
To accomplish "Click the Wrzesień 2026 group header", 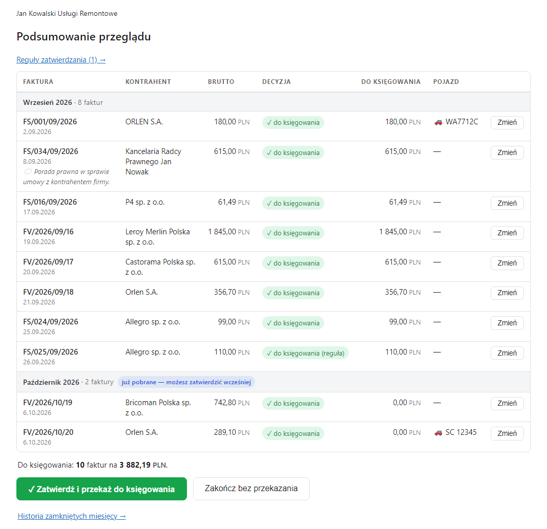I will tap(273, 102).
